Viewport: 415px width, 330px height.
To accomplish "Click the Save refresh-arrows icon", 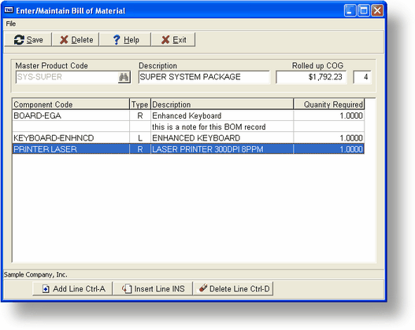I will point(19,40).
